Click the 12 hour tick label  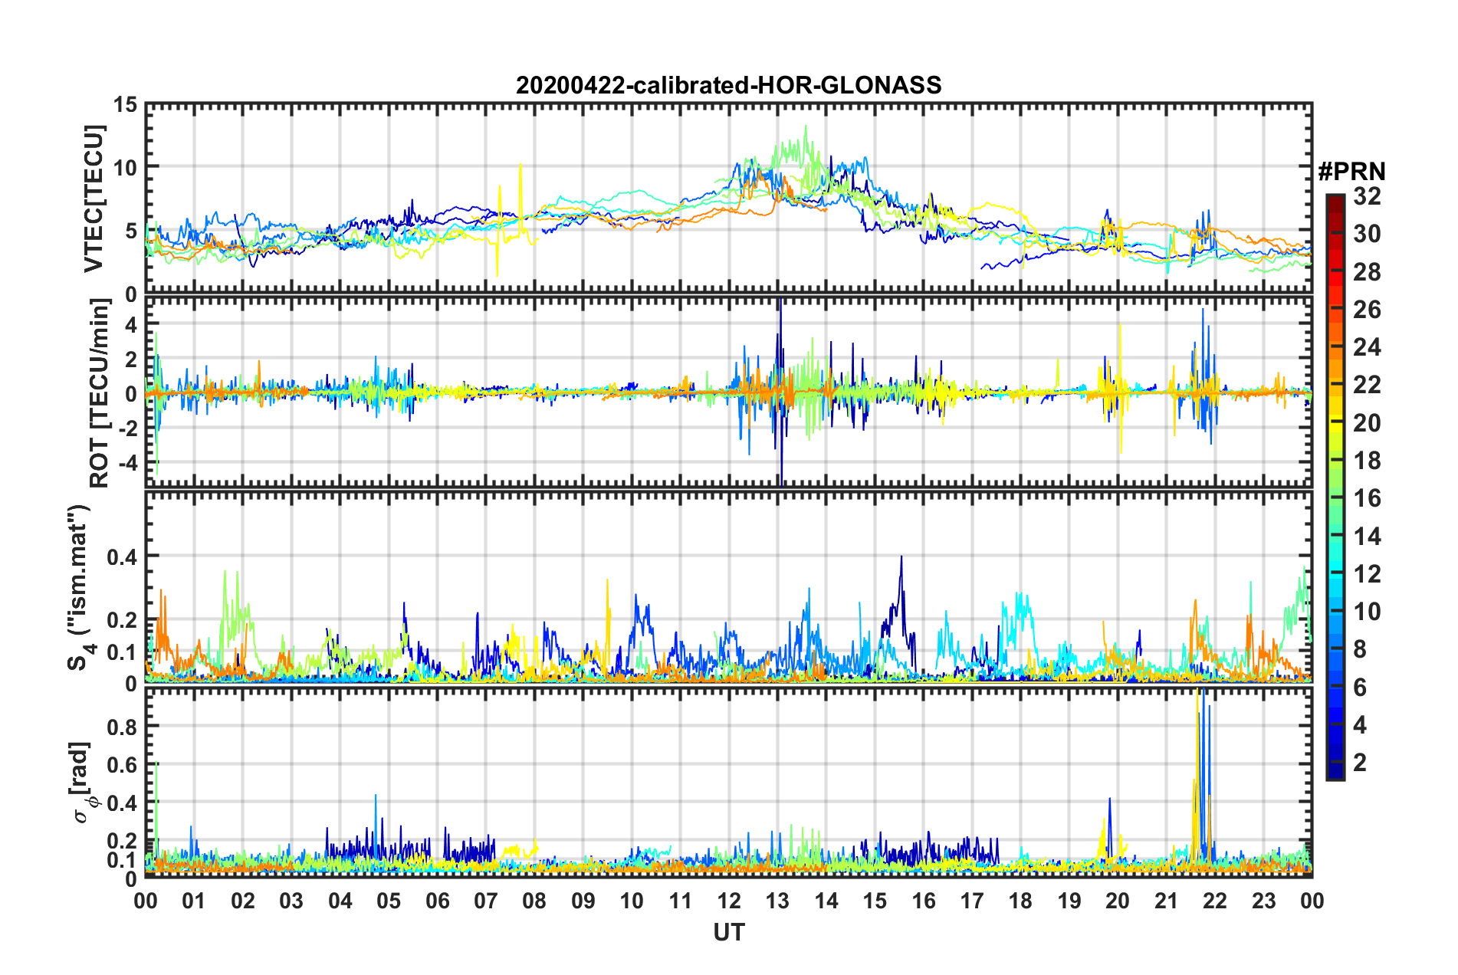(x=729, y=900)
